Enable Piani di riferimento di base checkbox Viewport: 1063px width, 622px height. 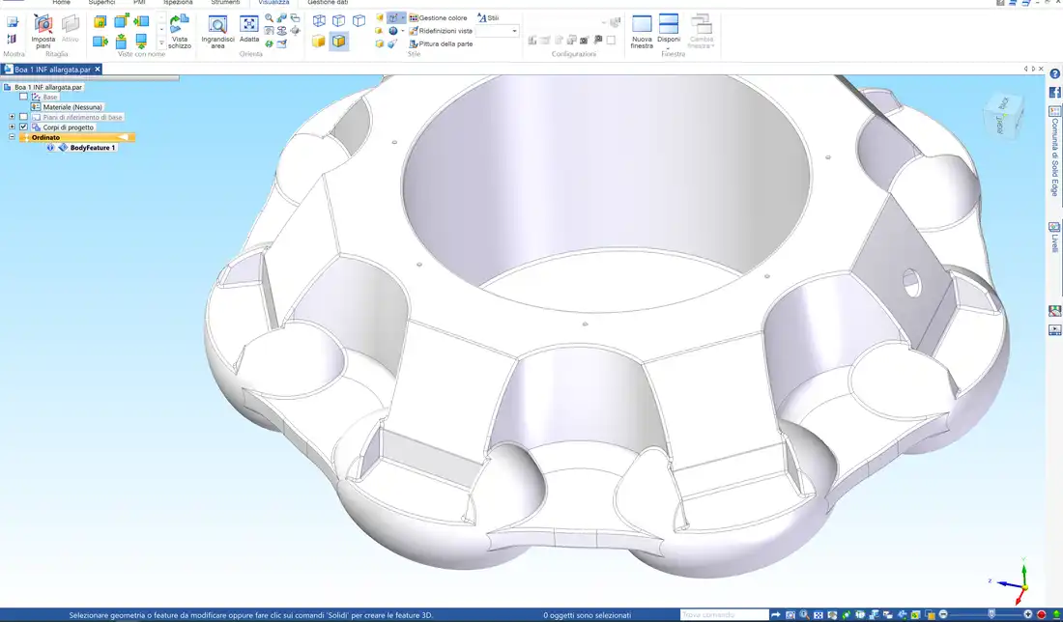click(x=24, y=117)
